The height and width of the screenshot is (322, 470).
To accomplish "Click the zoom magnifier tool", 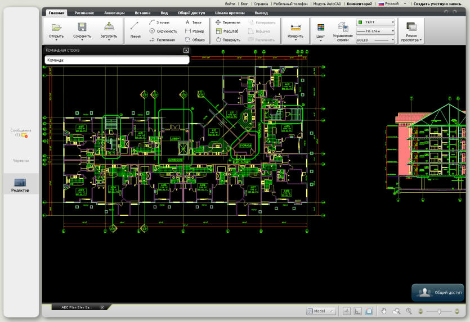I will click(x=409, y=311).
